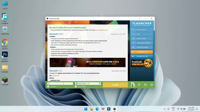Toggle the Force update checkbox
The image size is (200, 112).
[76, 86]
